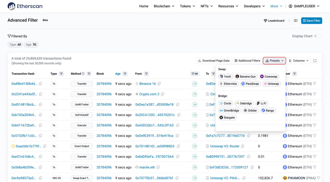Screen dimensions: 330x182
Task: Select the 1inch swap preset
Action: (x=226, y=76)
